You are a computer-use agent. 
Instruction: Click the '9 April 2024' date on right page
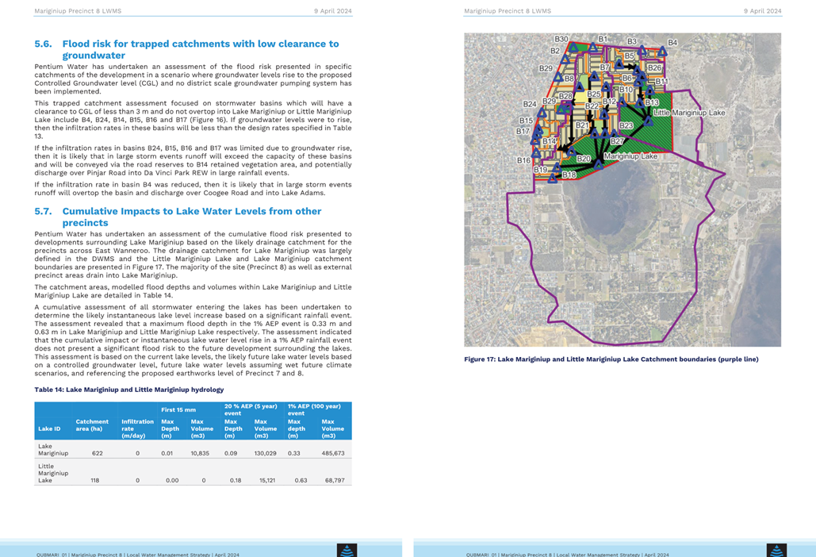click(762, 11)
